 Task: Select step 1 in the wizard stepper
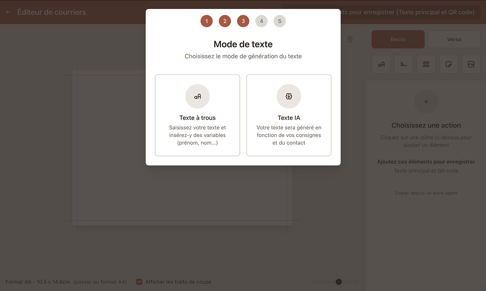pos(207,21)
